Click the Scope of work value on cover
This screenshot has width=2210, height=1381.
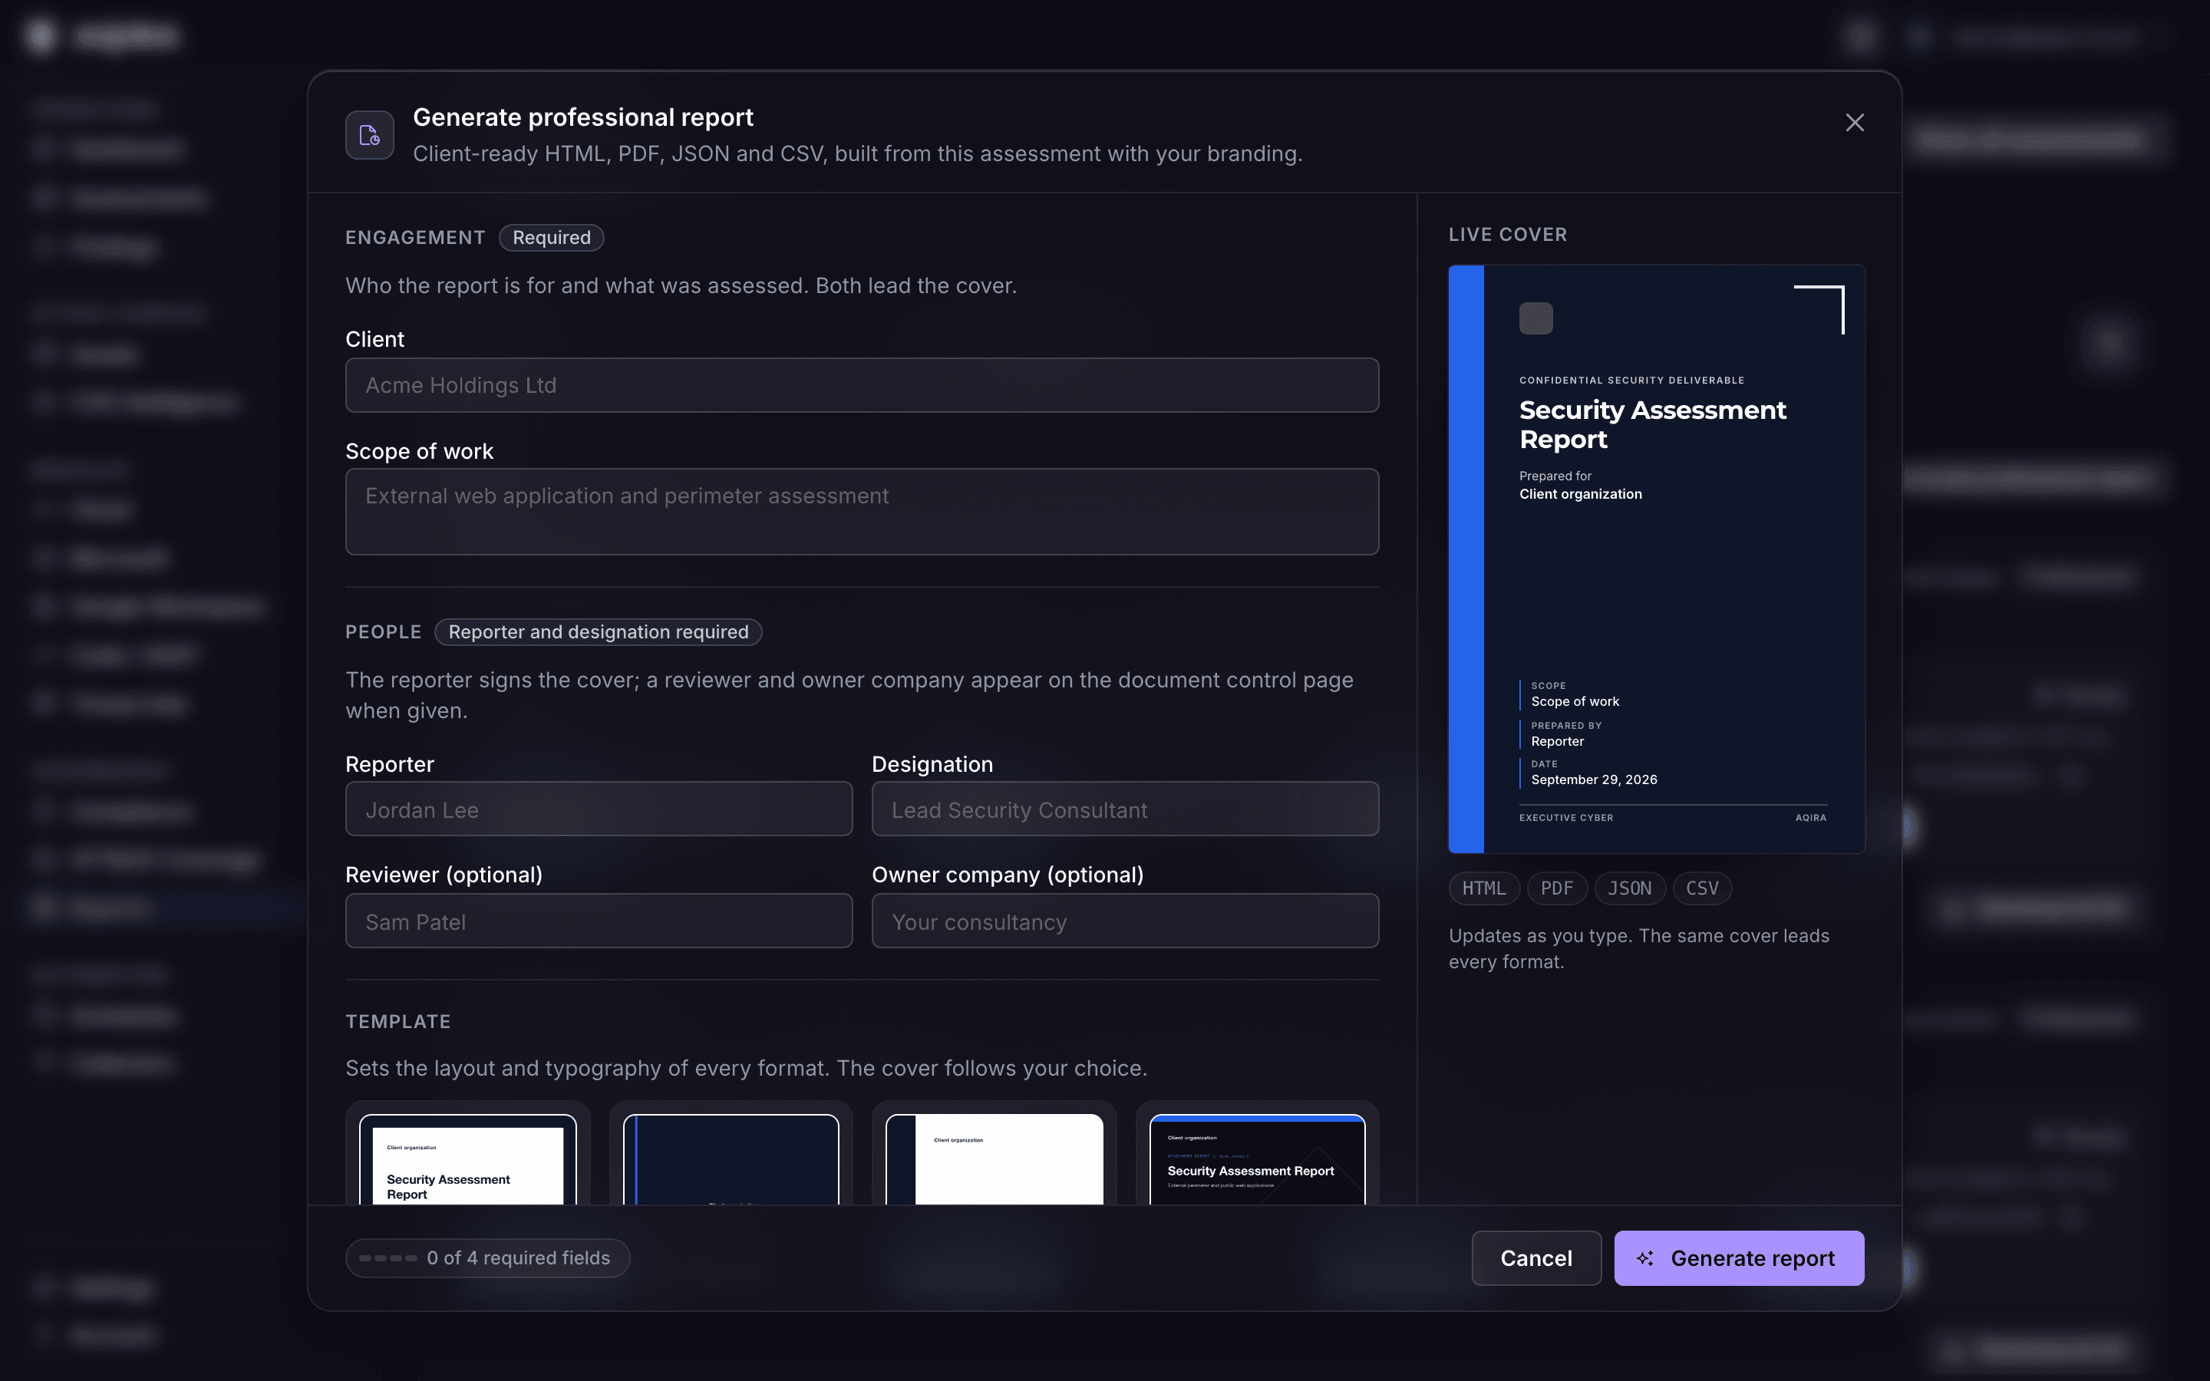pyautogui.click(x=1575, y=701)
